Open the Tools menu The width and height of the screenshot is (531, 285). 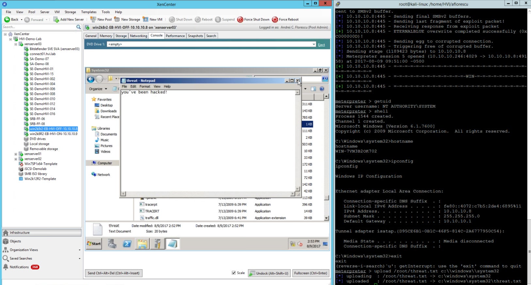[105, 12]
